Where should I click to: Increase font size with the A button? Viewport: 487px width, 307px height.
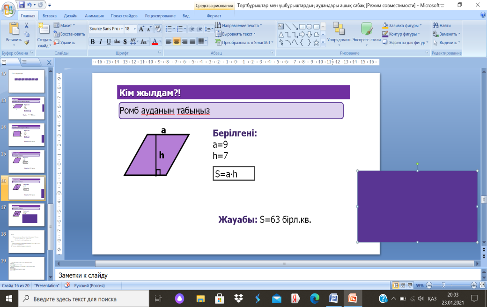coord(141,29)
